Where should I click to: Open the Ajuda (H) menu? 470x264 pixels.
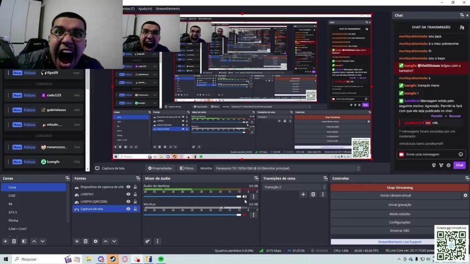click(145, 8)
